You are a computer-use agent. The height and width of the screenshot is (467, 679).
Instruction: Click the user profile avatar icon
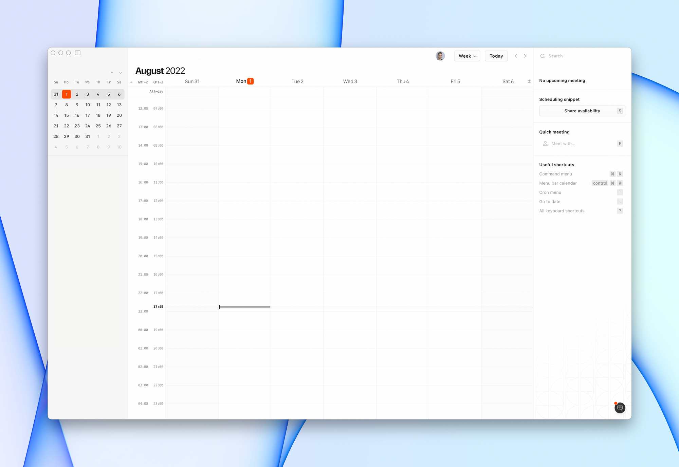[440, 55]
